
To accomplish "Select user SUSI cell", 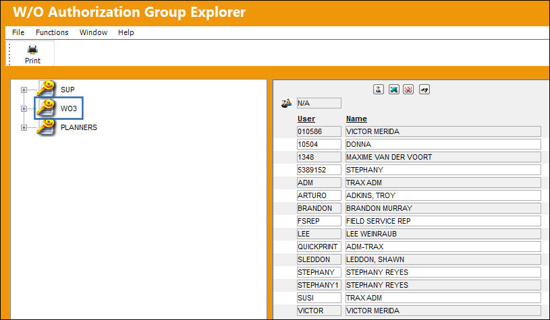I will point(319,298).
